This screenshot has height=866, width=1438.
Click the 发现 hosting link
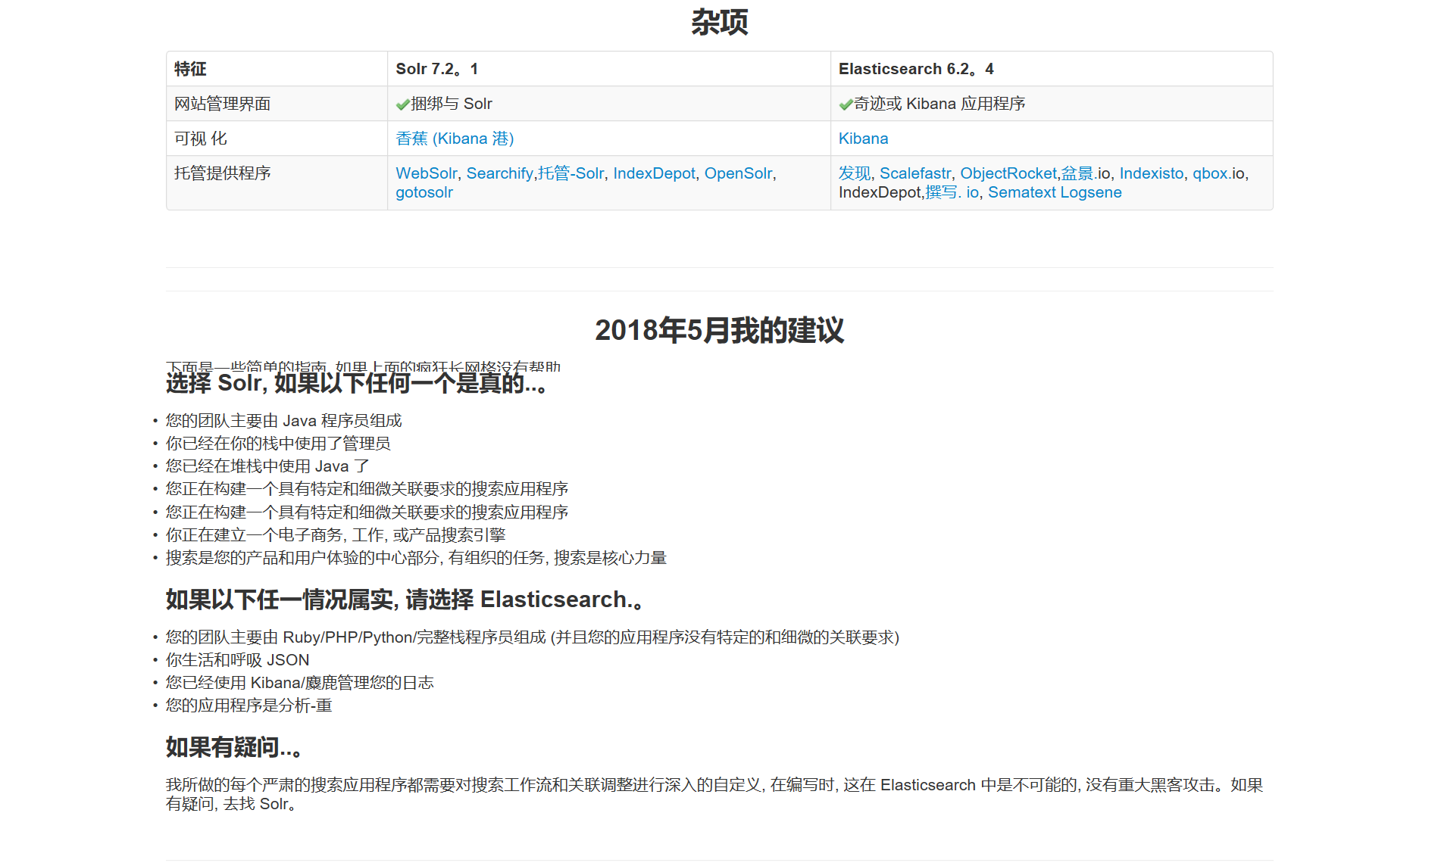[x=855, y=173]
